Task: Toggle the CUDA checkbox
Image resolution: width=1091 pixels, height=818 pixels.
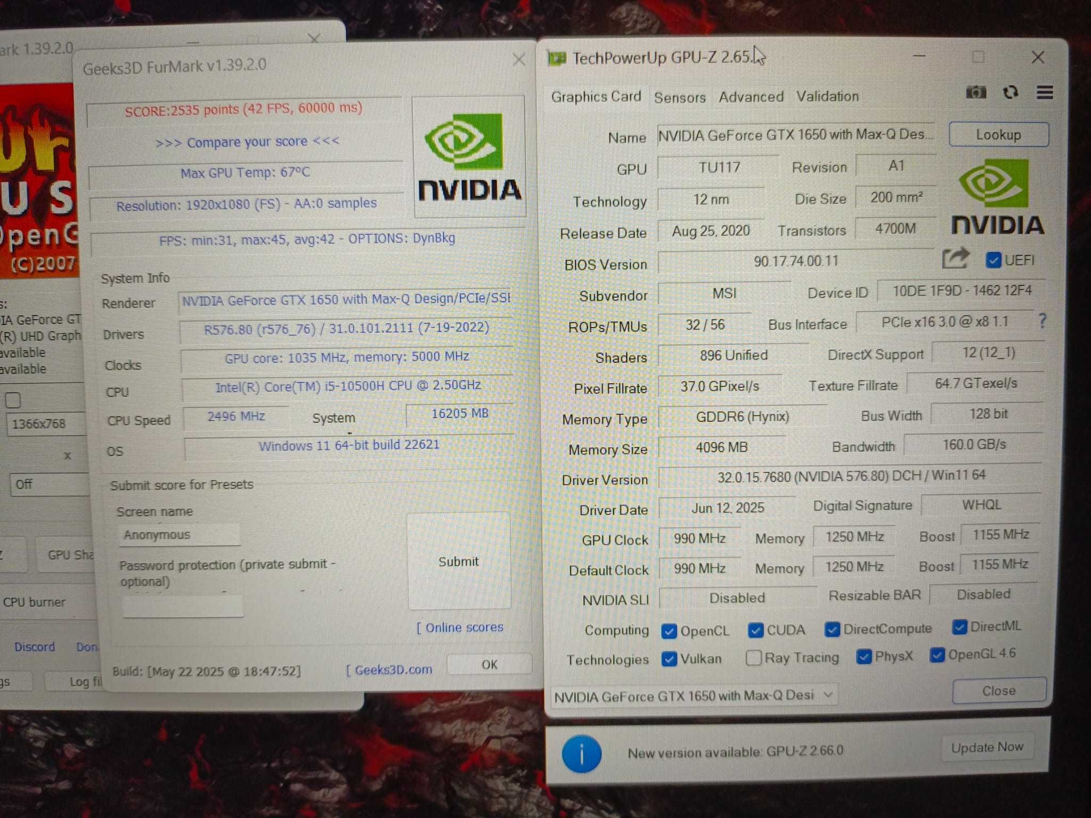Action: pos(755,630)
